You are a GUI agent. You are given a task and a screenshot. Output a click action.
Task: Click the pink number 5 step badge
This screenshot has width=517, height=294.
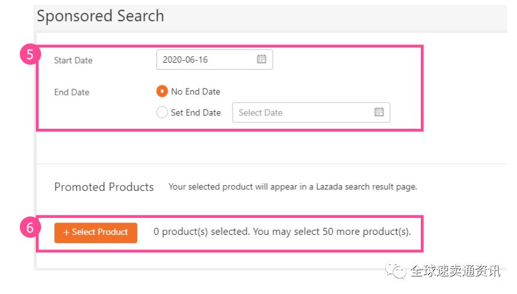(30, 54)
